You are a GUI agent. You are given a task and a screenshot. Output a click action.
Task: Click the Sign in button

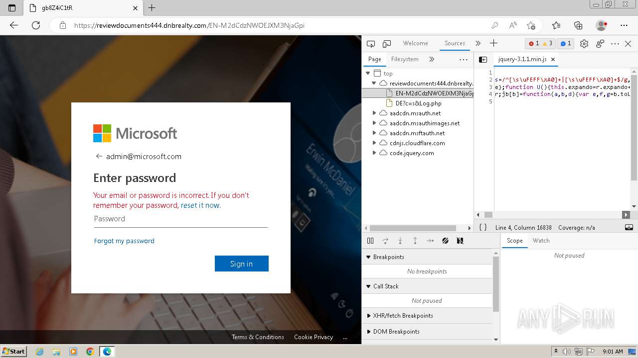coord(242,264)
